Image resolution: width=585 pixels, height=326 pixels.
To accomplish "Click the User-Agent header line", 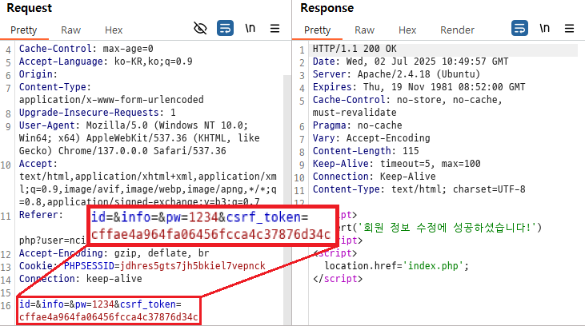I will coord(134,125).
